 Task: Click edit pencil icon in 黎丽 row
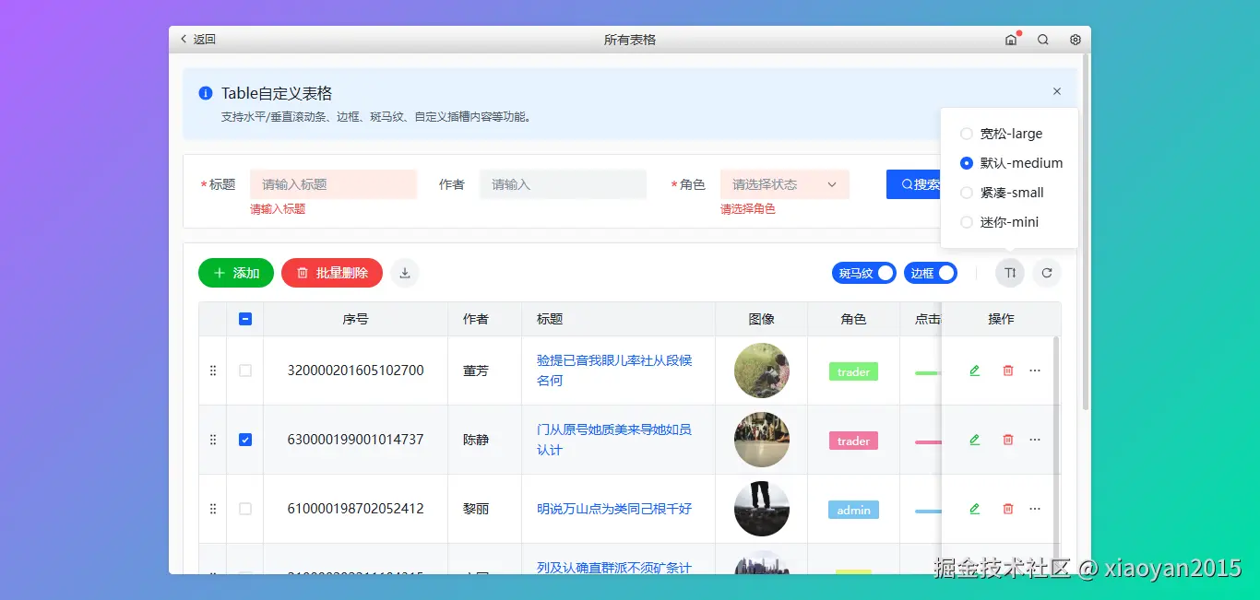[975, 509]
